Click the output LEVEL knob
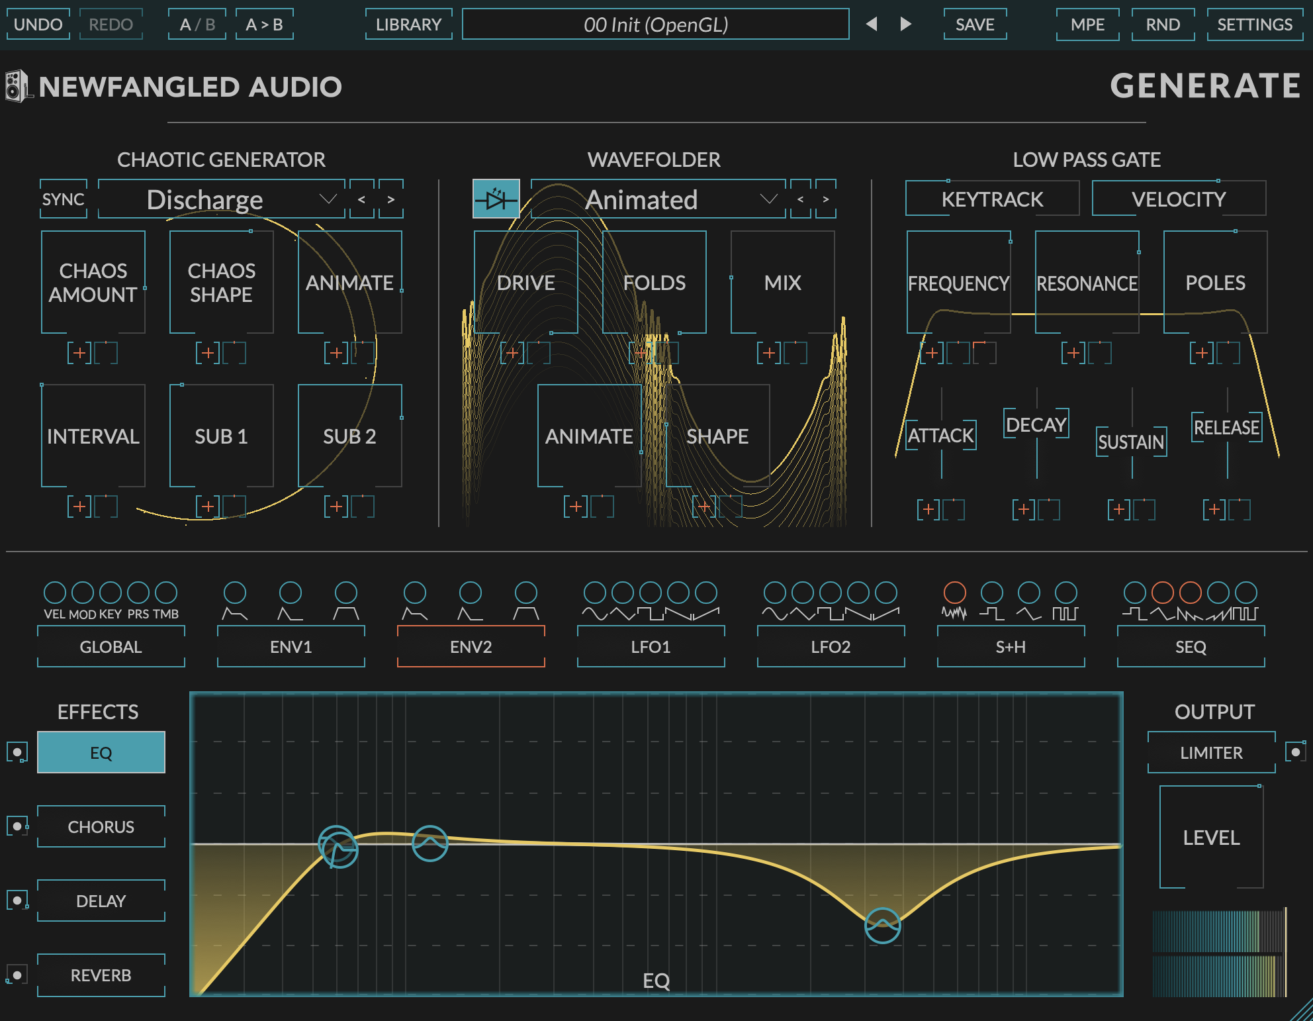This screenshot has width=1313, height=1021. [x=1211, y=837]
